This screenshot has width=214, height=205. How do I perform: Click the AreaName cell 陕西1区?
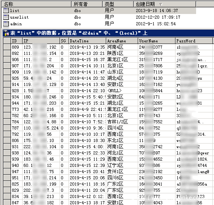coord(122,53)
